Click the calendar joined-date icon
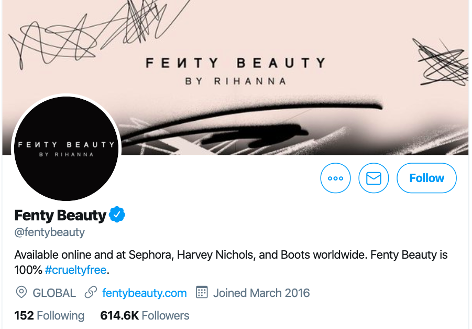472x329 pixels. click(x=202, y=293)
